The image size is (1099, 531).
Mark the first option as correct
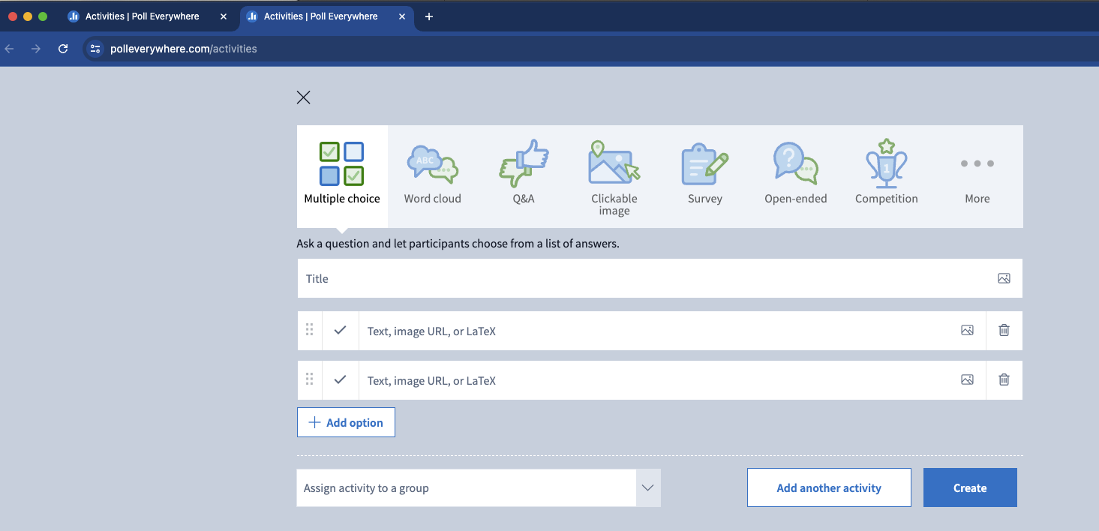click(x=341, y=330)
